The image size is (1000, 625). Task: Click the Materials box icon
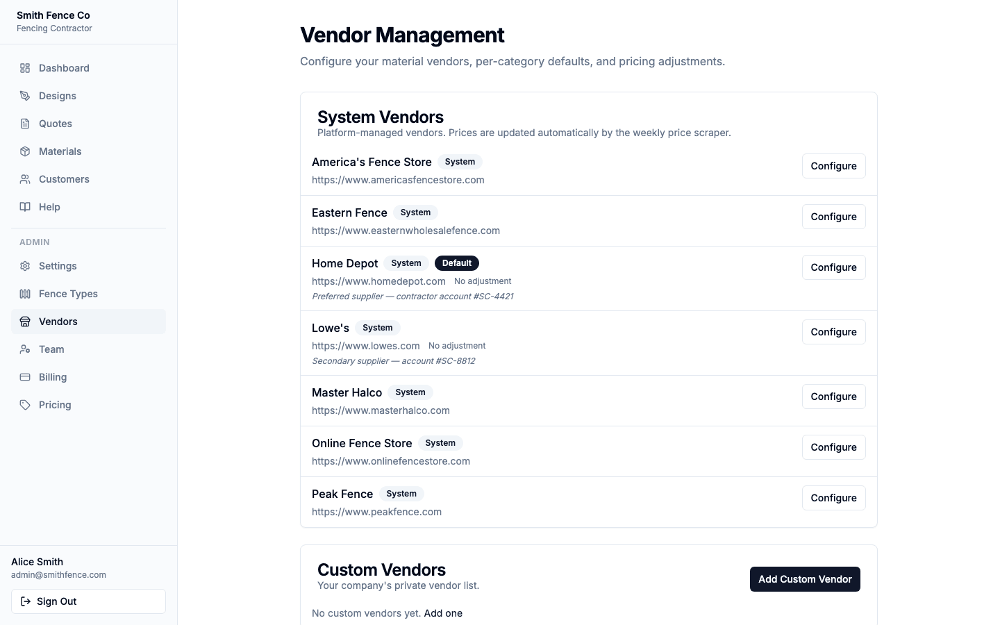coord(25,151)
